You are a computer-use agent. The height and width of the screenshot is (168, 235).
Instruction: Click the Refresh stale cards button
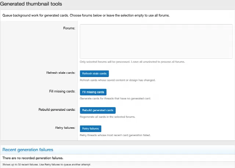pyautogui.click(x=94, y=74)
